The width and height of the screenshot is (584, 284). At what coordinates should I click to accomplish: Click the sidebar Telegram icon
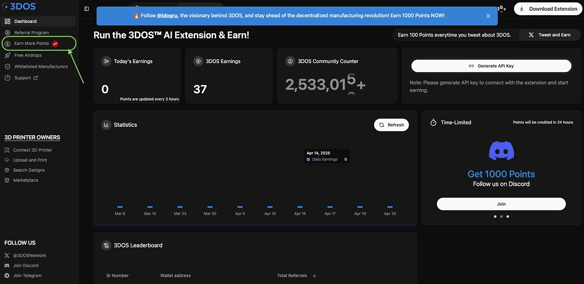7,276
